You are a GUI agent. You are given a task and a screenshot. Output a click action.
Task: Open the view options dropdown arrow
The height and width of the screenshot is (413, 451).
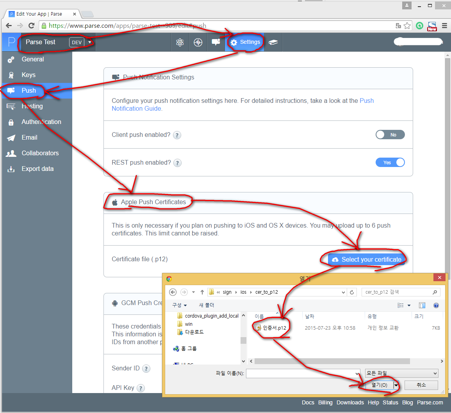coord(409,305)
